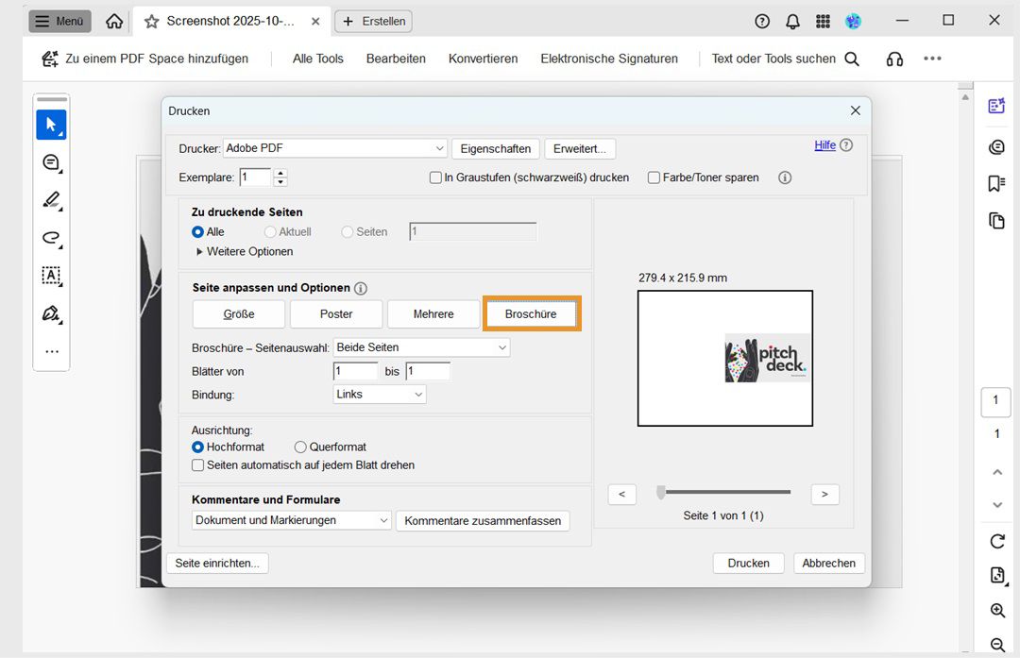Select the Querformat radio button
1020x658 pixels.
tap(300, 447)
